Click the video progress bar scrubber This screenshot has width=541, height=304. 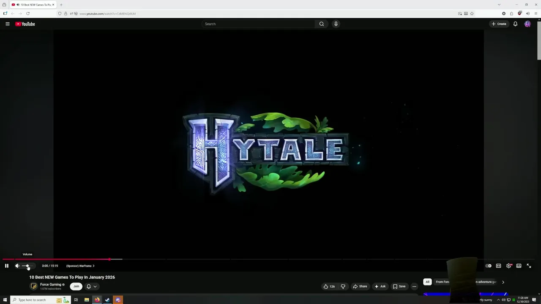(x=109, y=259)
